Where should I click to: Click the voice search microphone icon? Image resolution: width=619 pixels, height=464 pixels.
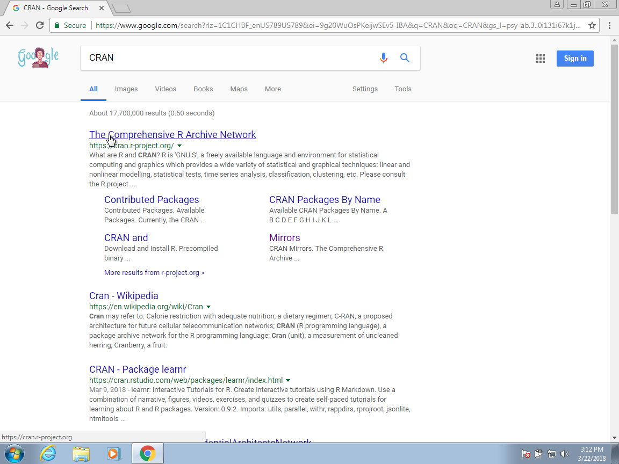coord(383,58)
